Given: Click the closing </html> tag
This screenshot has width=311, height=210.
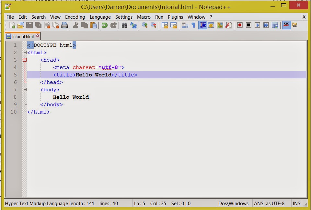Looking at the screenshot, I should click(39, 112).
